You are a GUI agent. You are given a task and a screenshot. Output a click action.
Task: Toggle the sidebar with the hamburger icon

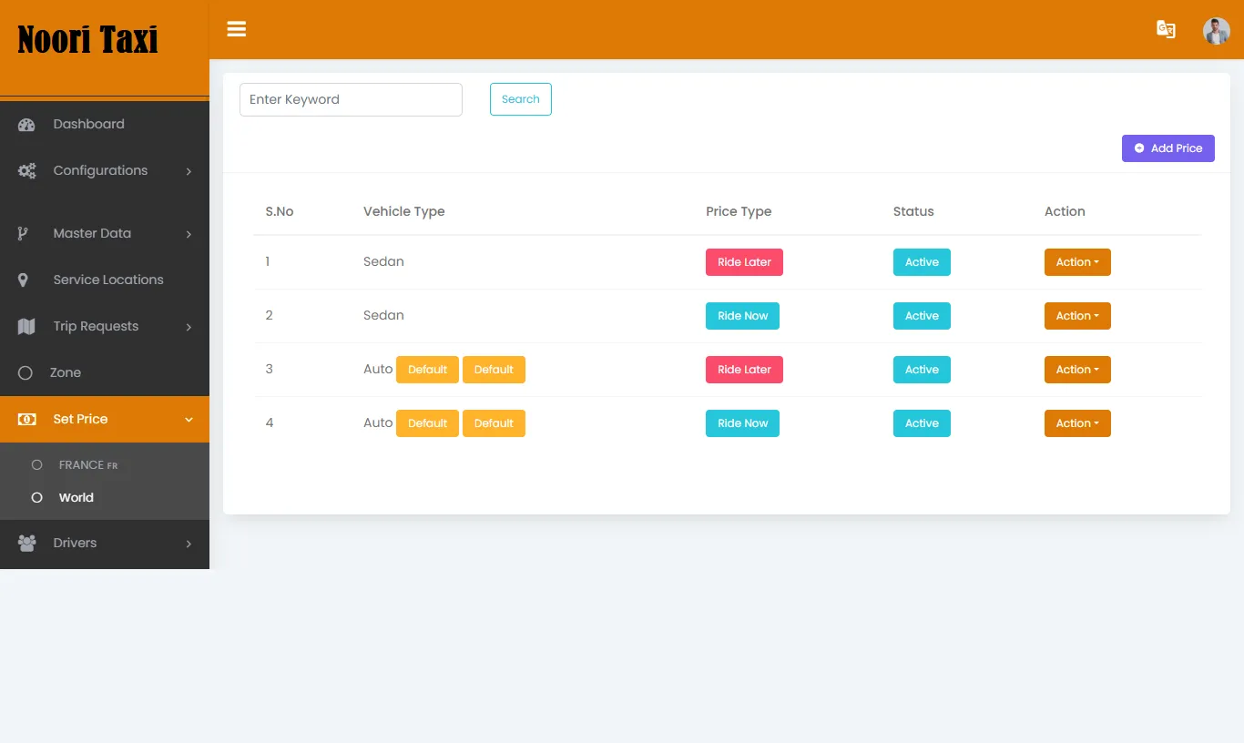point(236,29)
